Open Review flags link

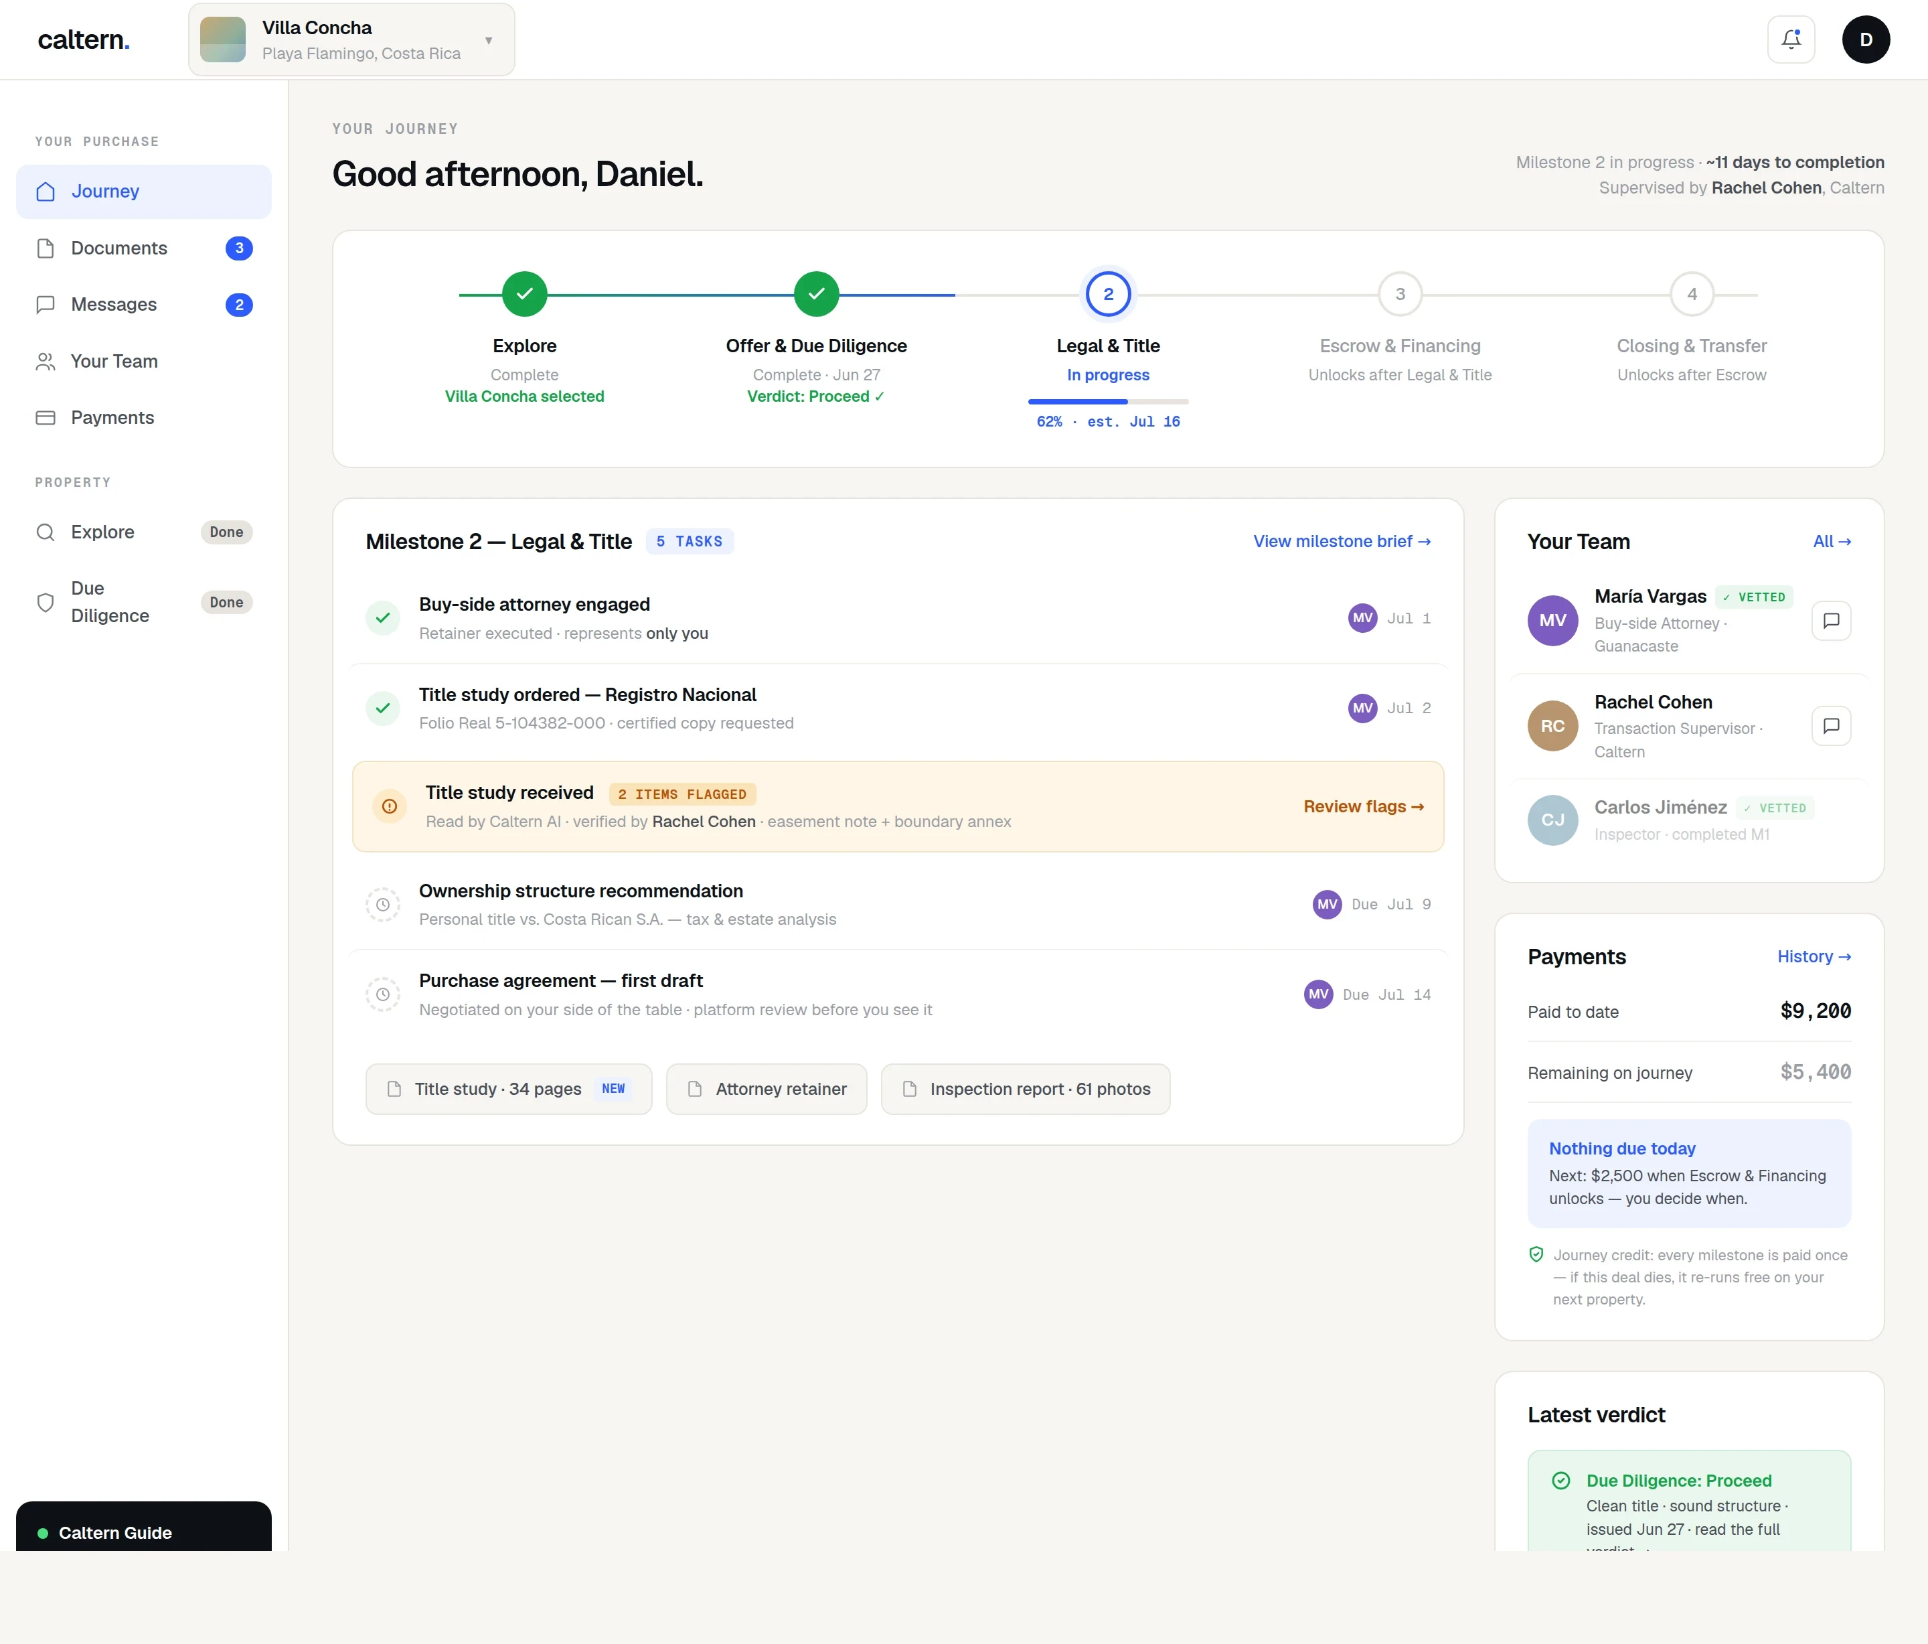point(1363,807)
